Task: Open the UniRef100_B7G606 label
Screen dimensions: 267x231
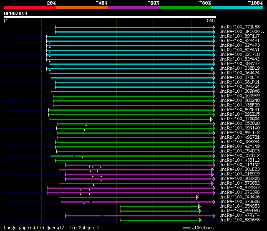Action: [239, 202]
